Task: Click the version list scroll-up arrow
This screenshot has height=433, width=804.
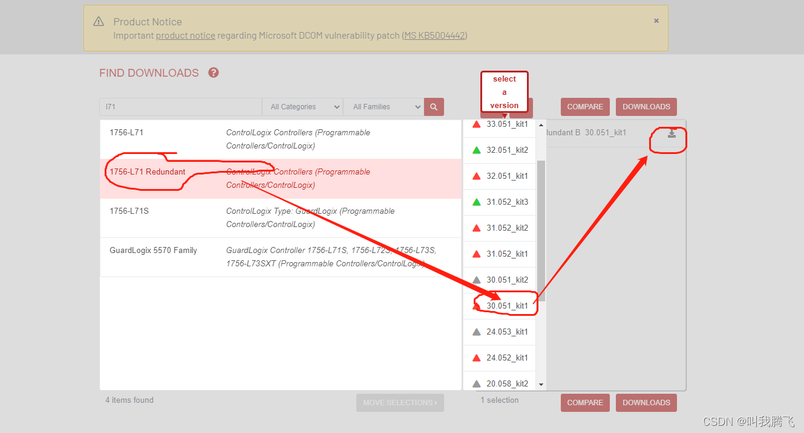Action: point(541,124)
